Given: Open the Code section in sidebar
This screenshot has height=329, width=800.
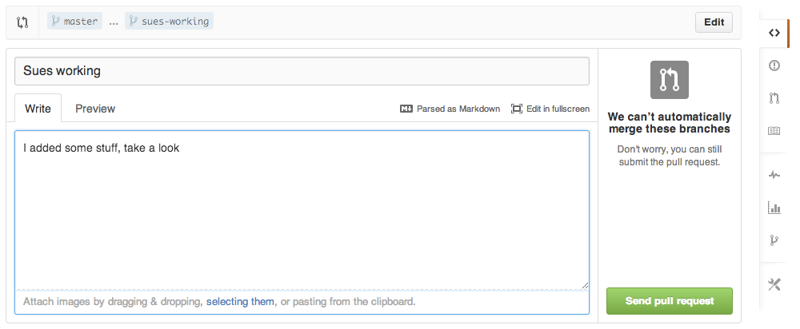Looking at the screenshot, I should [774, 33].
